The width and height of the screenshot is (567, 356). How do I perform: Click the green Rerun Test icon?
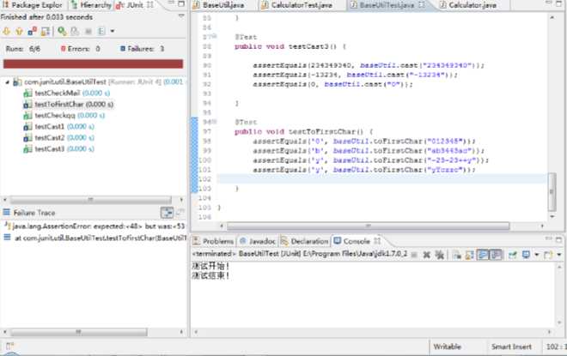tap(62, 32)
